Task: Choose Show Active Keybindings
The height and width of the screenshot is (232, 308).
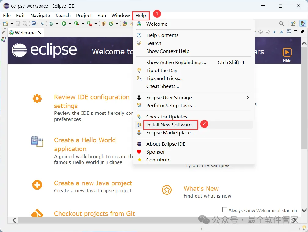Action: tap(194, 62)
